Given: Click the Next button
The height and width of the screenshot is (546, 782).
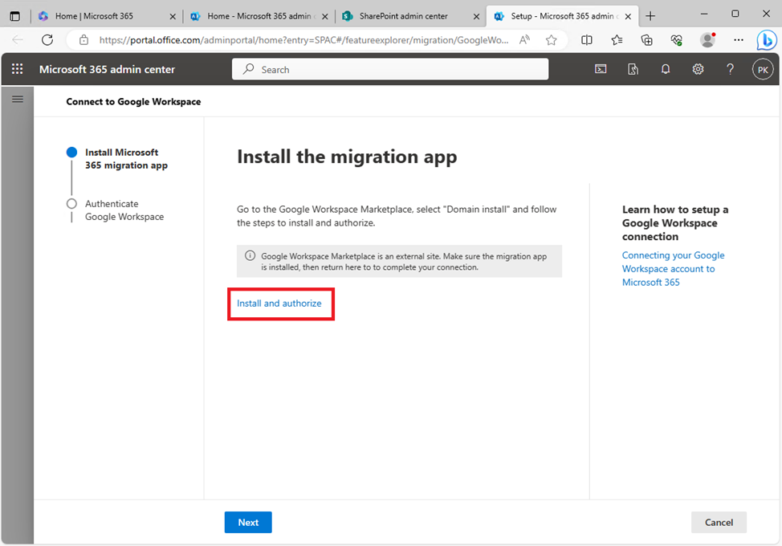Looking at the screenshot, I should tap(248, 522).
